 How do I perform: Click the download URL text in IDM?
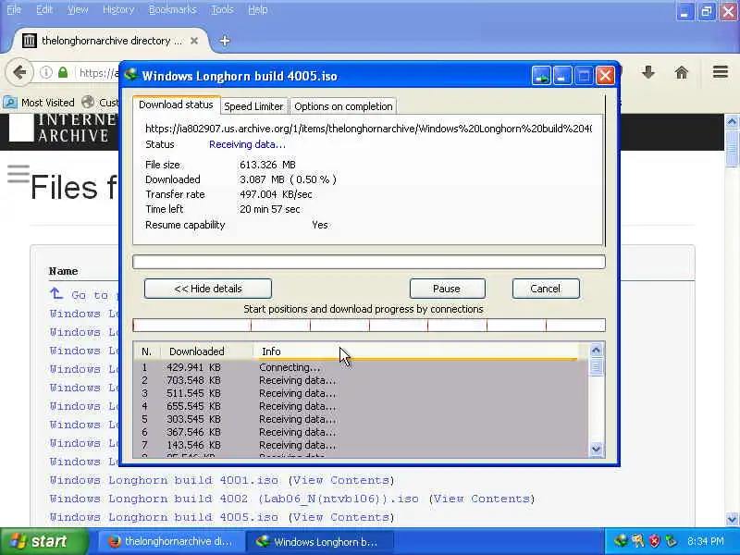click(368, 129)
